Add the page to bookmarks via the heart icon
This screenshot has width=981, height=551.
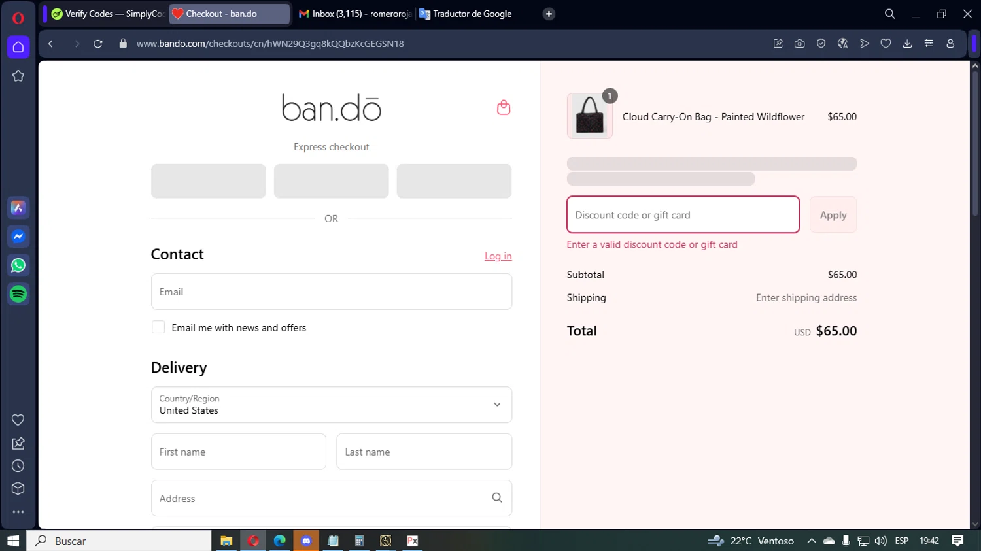pos(886,44)
